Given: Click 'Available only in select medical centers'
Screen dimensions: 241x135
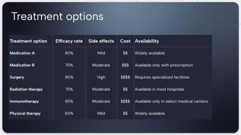Looking at the screenshot, I should tap(171, 101).
